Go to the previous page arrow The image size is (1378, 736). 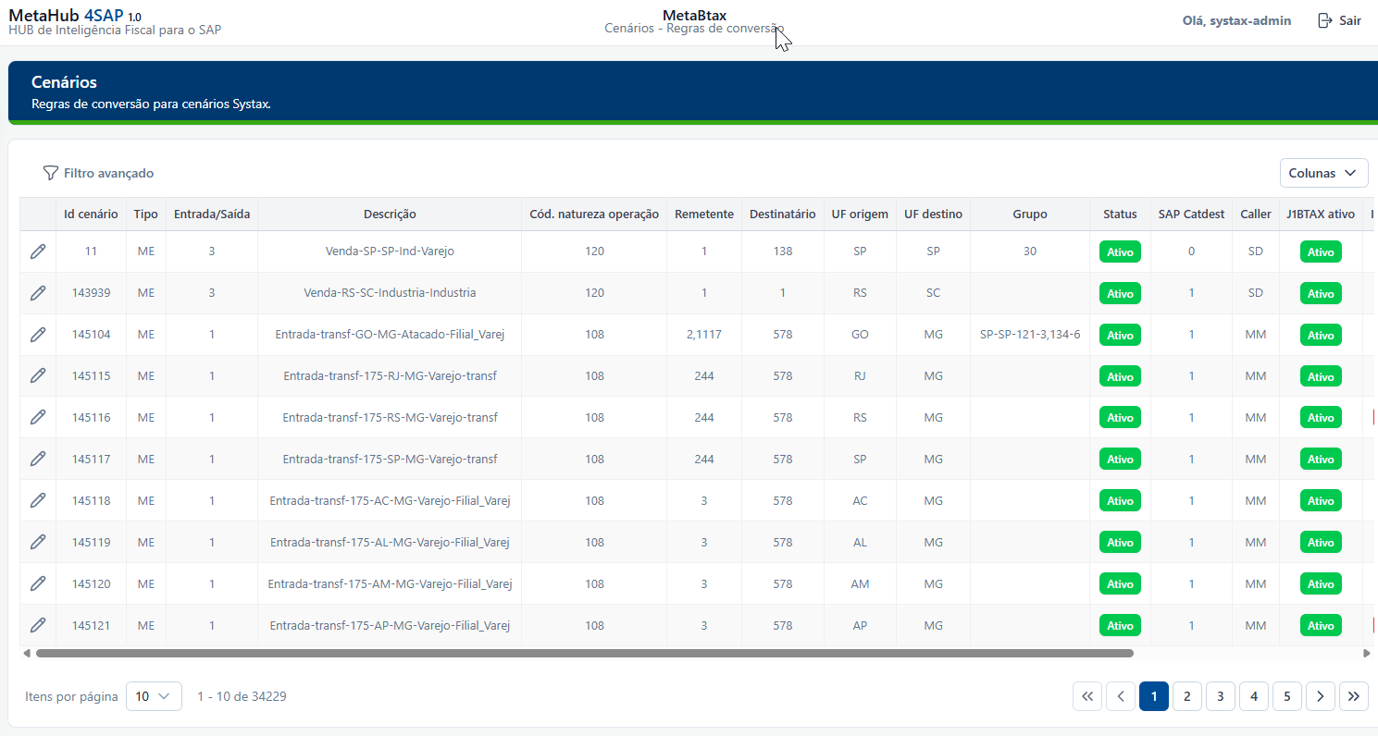pyautogui.click(x=1121, y=696)
